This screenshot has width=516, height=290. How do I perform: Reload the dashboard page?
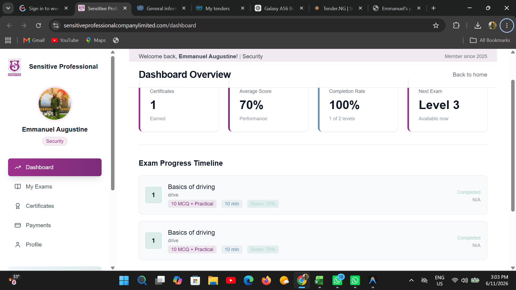click(x=38, y=26)
